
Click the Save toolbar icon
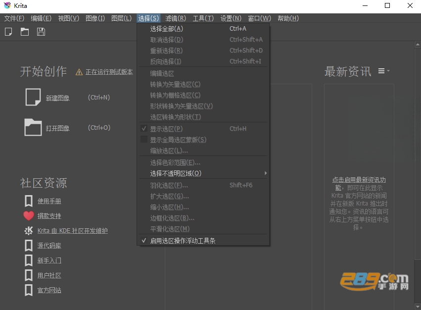41,32
